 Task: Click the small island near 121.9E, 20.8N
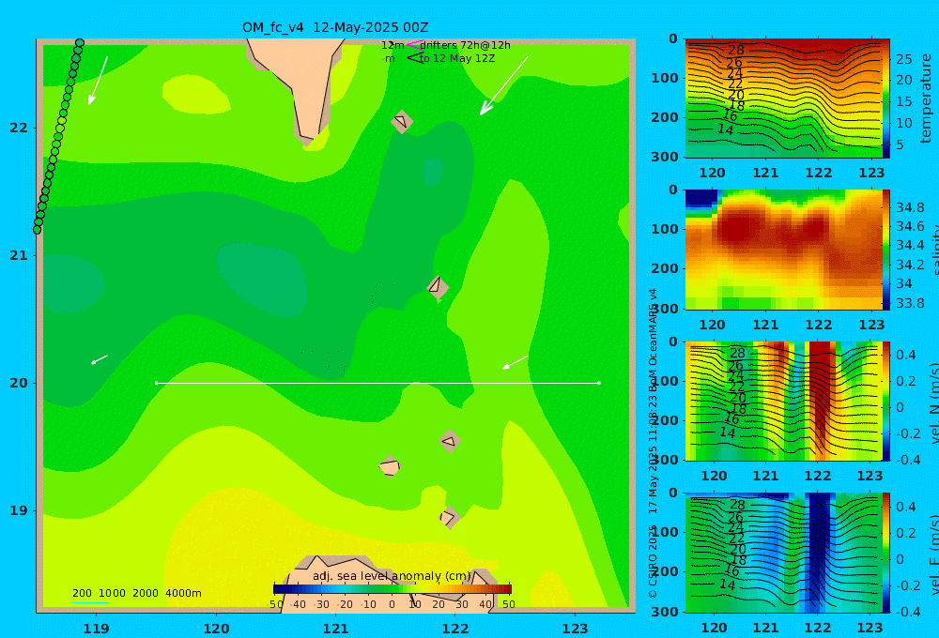[438, 287]
